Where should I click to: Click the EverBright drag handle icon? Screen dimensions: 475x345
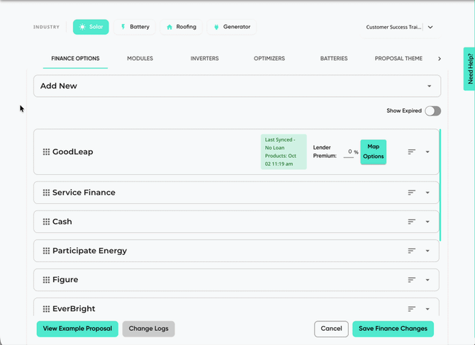point(46,309)
